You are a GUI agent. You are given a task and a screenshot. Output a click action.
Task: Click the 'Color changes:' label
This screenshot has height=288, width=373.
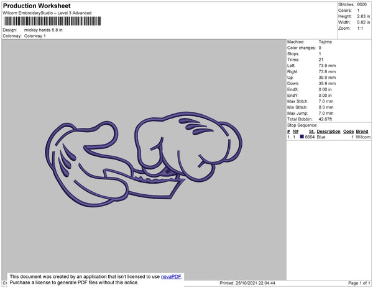pyautogui.click(x=302, y=48)
